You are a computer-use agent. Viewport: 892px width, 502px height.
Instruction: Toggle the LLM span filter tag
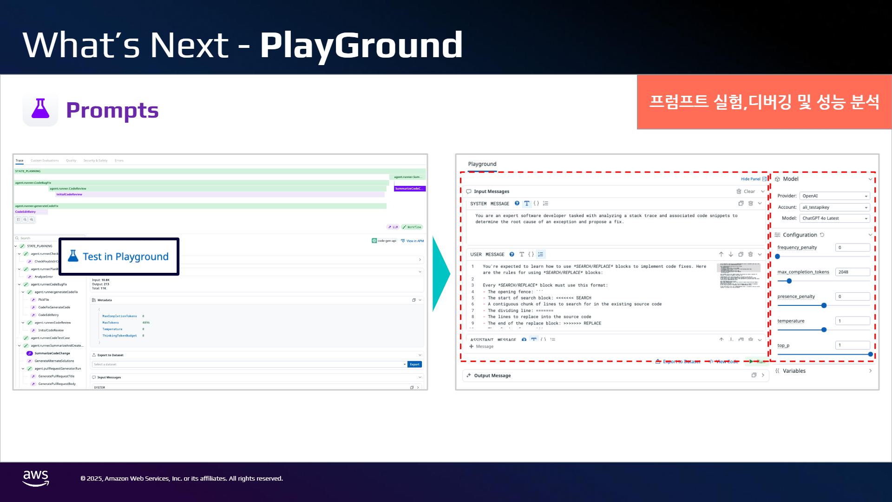pos(393,227)
